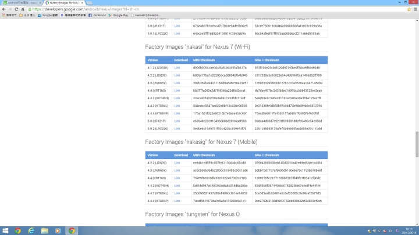Download nakasig 4.4 (KRT16S) Link

point(177,178)
